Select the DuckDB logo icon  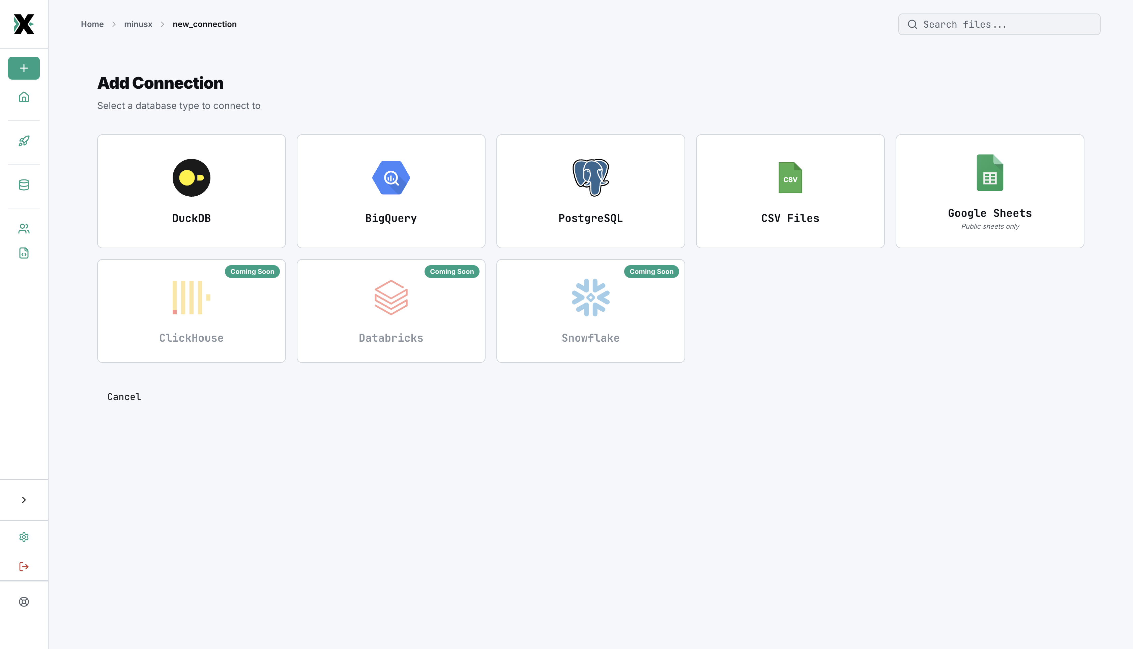tap(192, 178)
